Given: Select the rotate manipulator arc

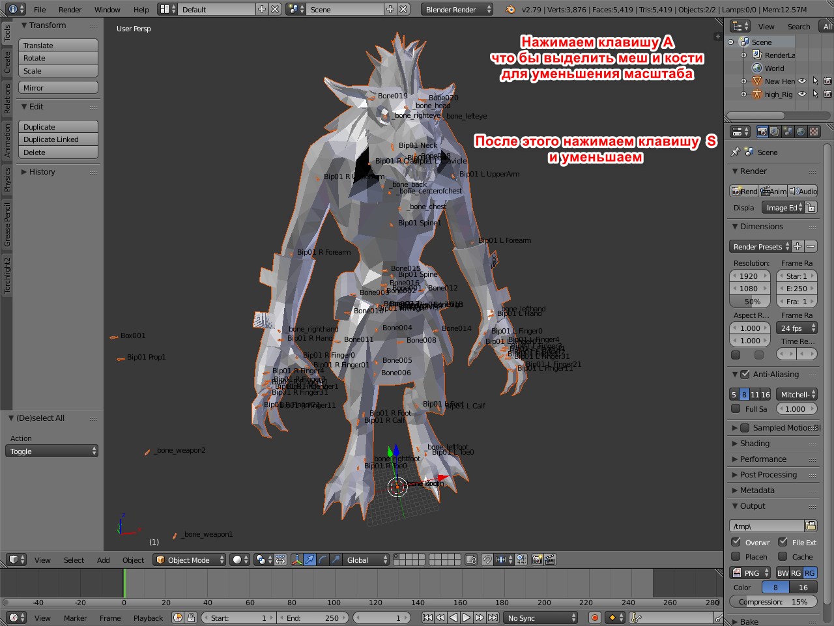Looking at the screenshot, I should click(x=323, y=560).
